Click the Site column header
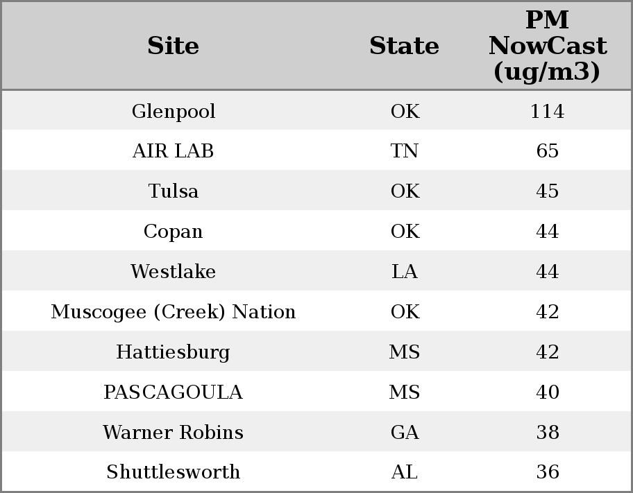The height and width of the screenshot is (493, 633). [174, 46]
